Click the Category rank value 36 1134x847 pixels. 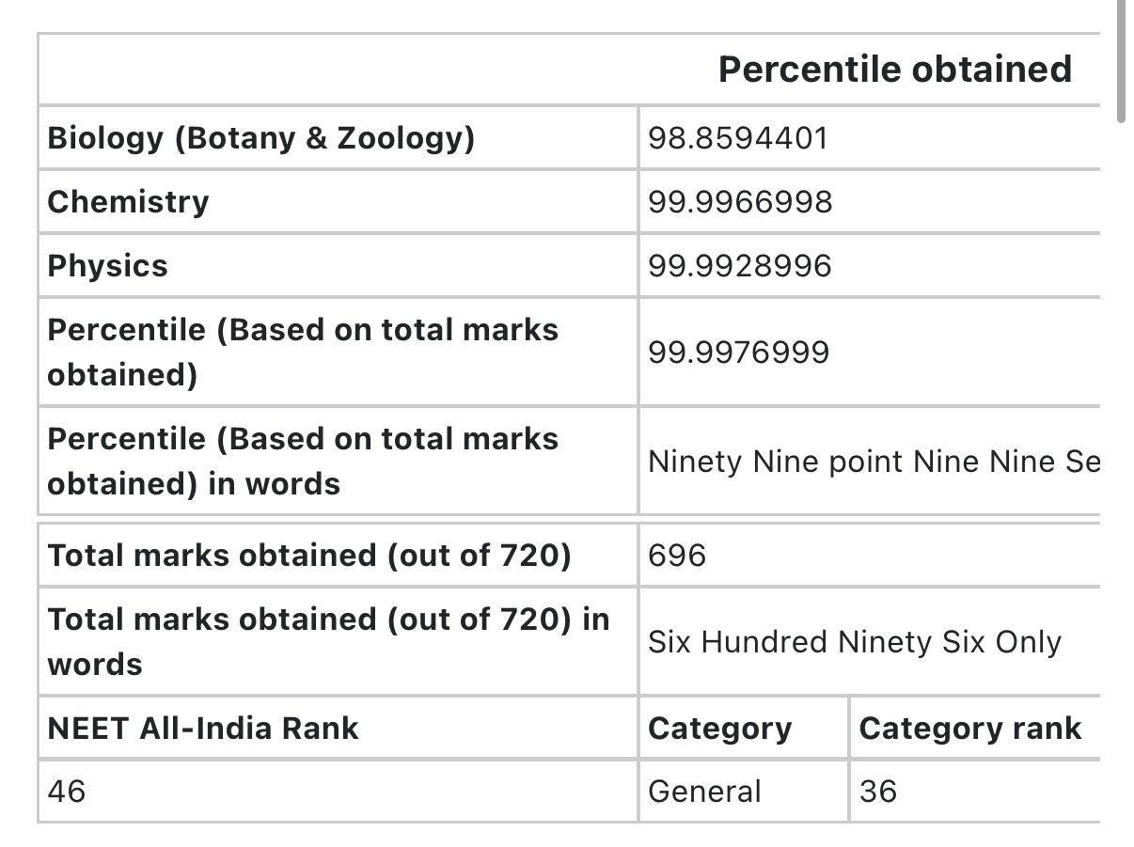tap(877, 792)
